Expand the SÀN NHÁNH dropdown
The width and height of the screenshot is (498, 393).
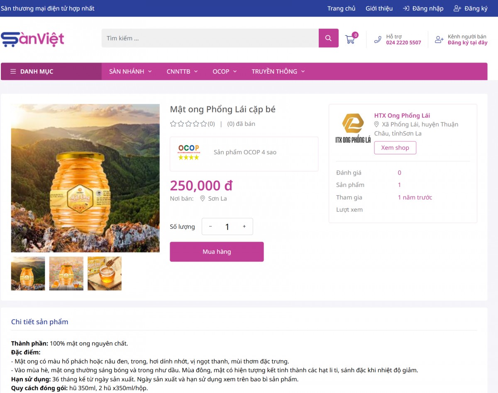pos(130,71)
